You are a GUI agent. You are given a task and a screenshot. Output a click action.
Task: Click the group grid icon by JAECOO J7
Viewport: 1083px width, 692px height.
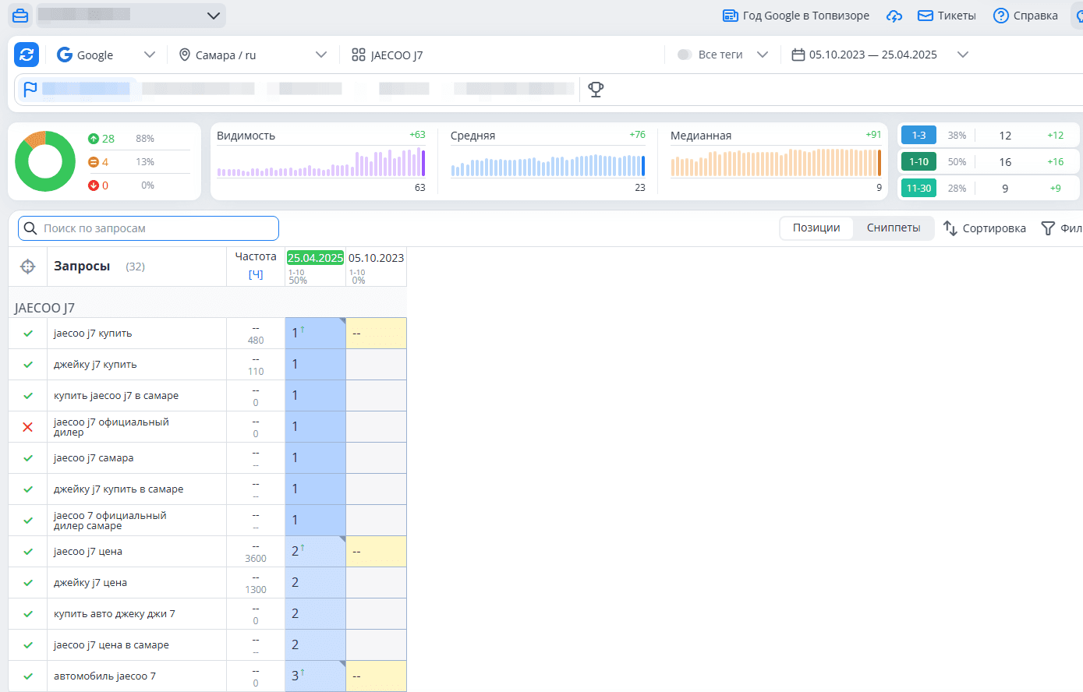(x=359, y=55)
